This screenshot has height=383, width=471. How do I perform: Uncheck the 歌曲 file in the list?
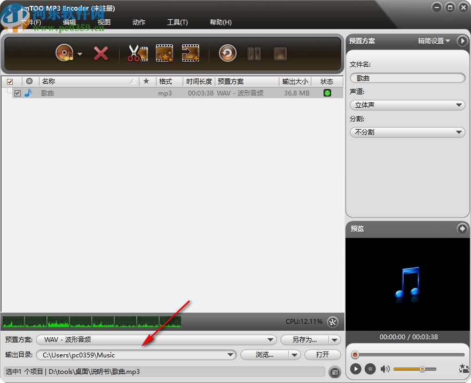pos(18,93)
